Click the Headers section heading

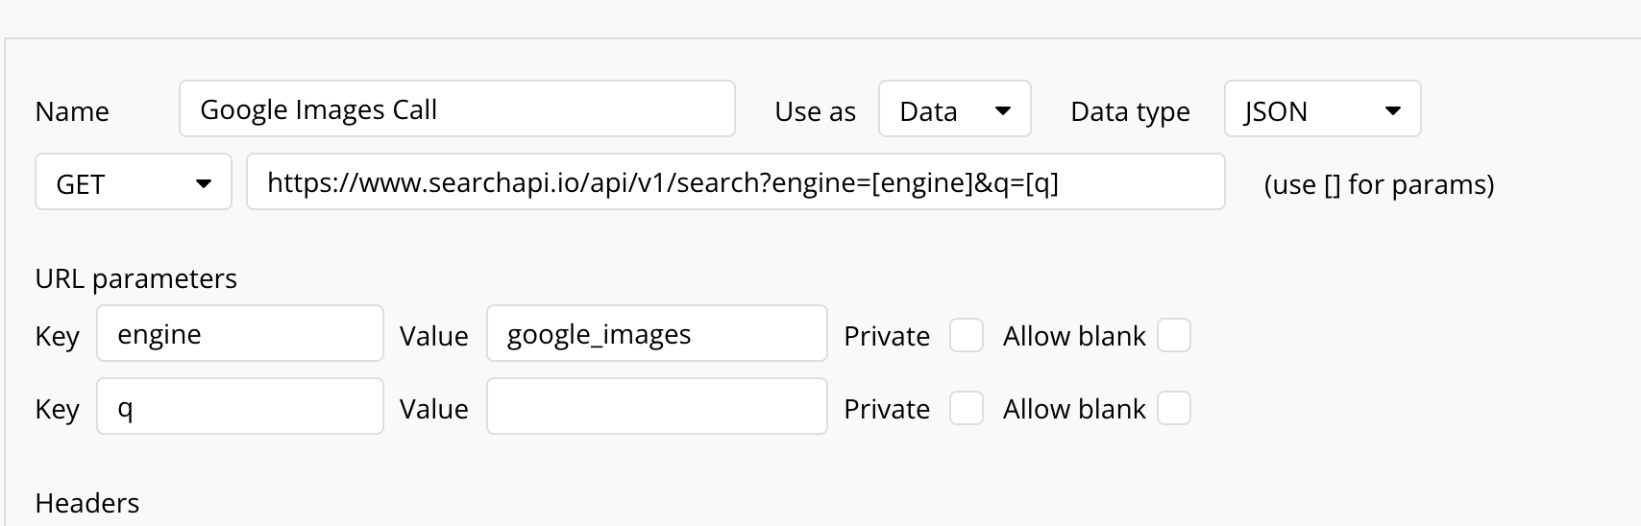tap(86, 503)
